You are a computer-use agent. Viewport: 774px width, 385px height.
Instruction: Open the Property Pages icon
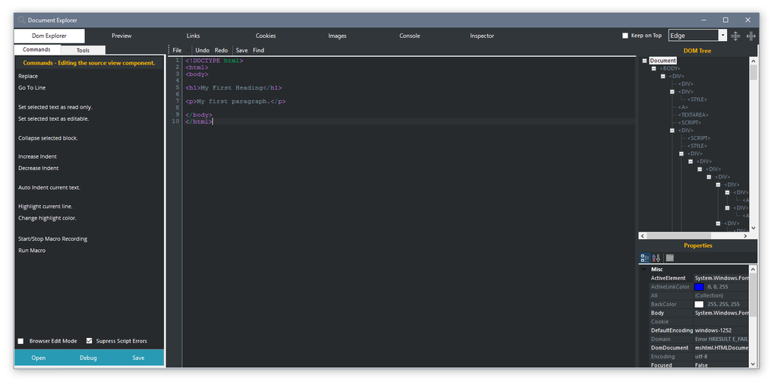point(670,258)
